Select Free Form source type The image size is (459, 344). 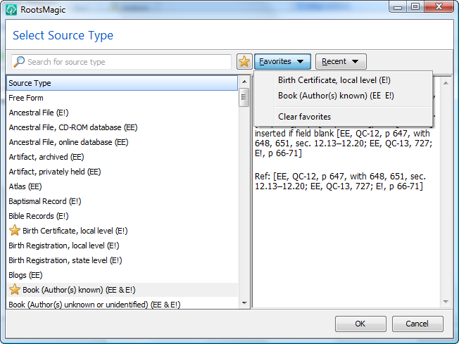(x=122, y=98)
